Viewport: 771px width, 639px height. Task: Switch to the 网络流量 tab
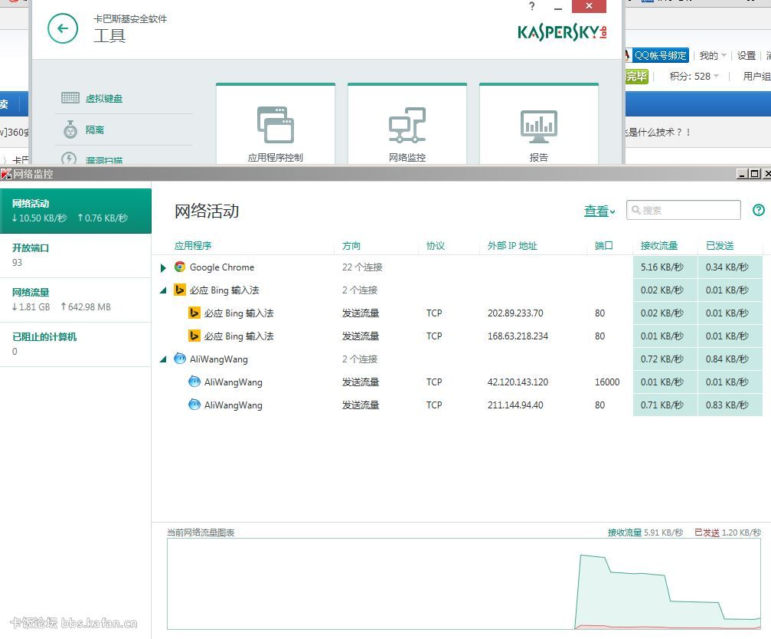(x=76, y=300)
